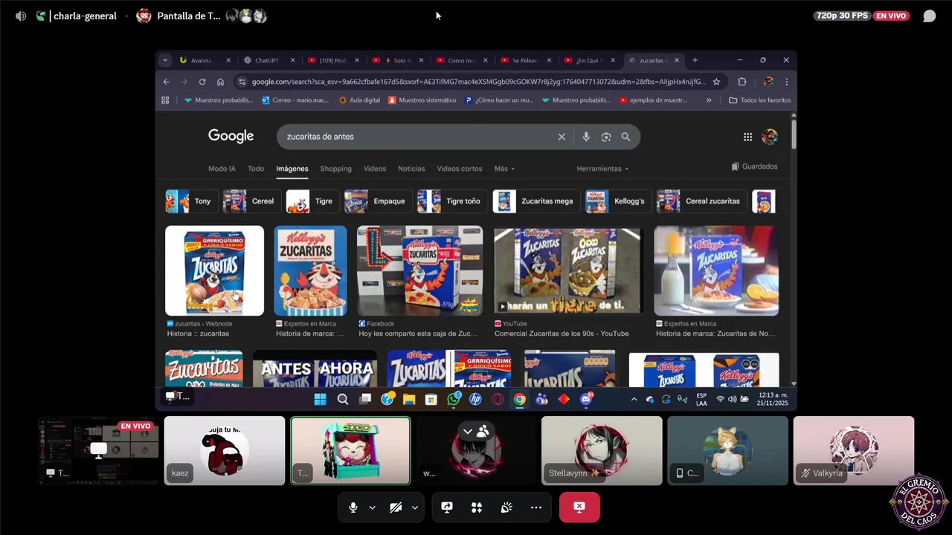Open the Google apps grid icon
952x535 pixels.
[747, 137]
